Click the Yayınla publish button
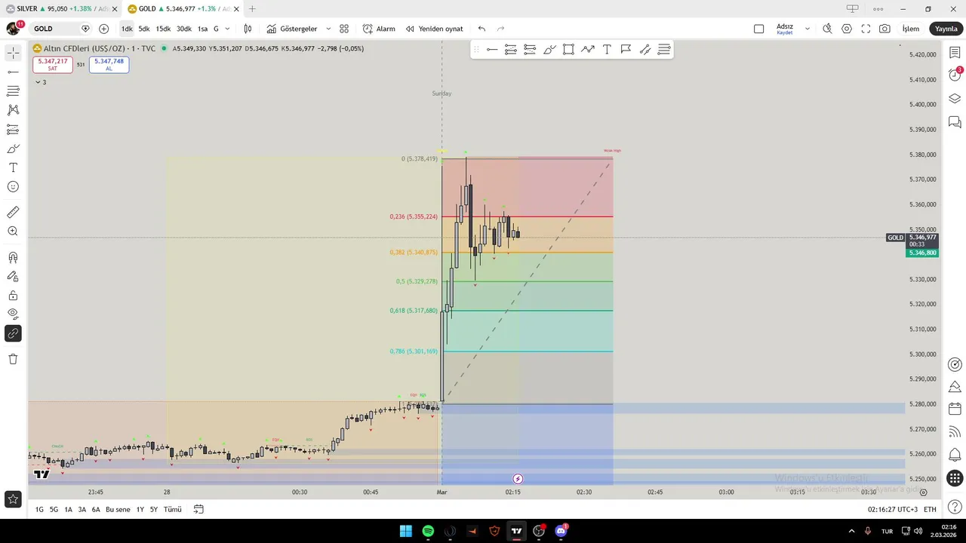Screen dimensions: 966x543 click(x=946, y=29)
